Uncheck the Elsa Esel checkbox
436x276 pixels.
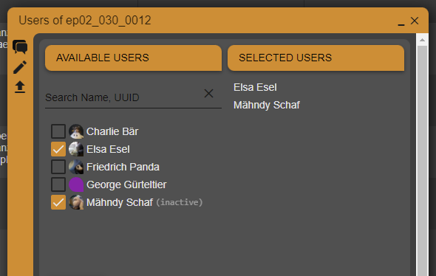tap(58, 149)
